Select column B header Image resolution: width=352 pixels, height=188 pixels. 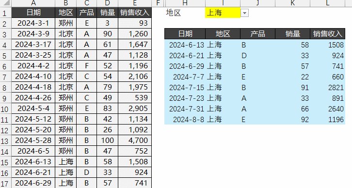pos(66,3)
